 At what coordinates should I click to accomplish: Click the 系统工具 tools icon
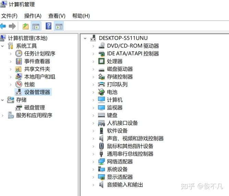click(x=11, y=46)
